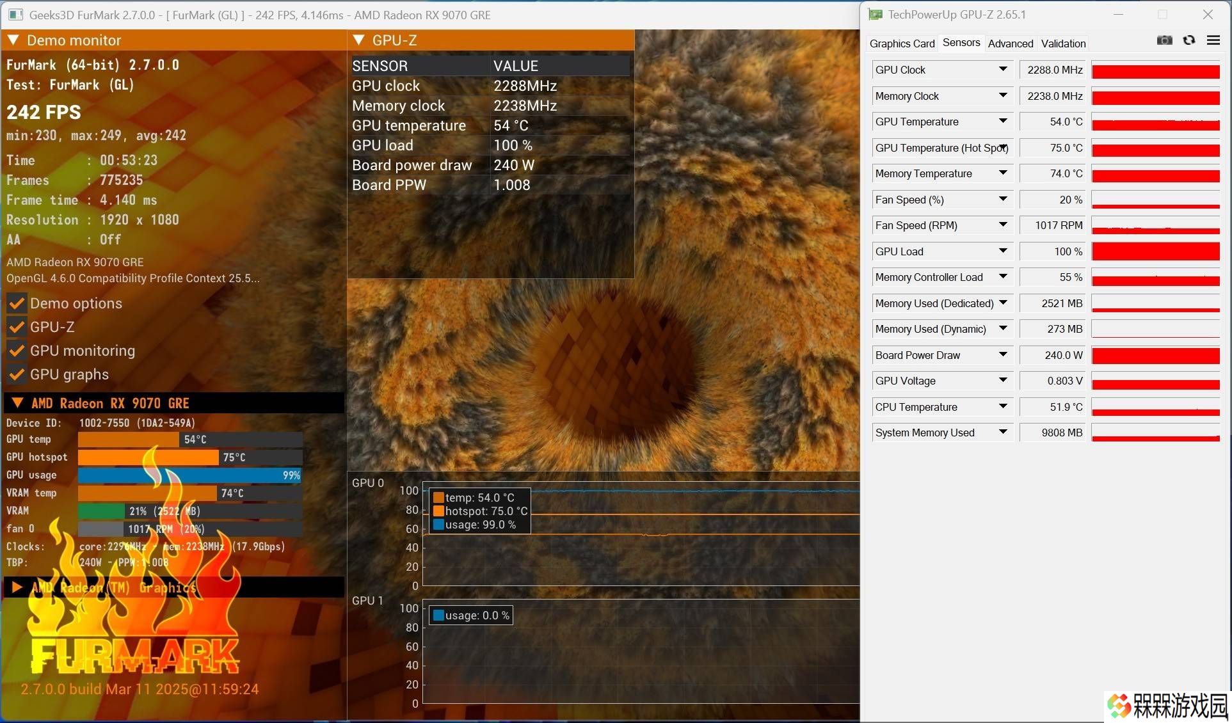Click the CPU Temperature 51.9 °C value
This screenshot has height=723, width=1232.
pos(1053,407)
